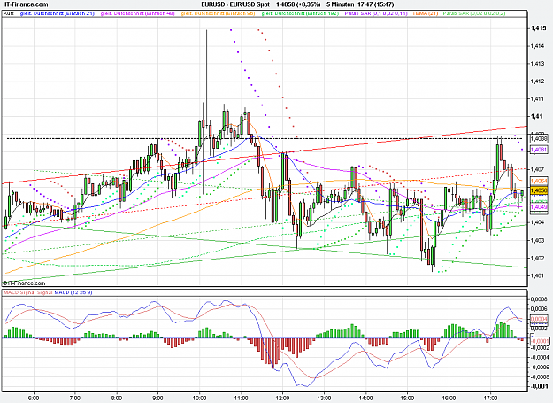This screenshot has width=553, height=403.
Task: Click the green Parab SAR (0,02 0,02 0,2) legend
Action: click(x=474, y=13)
